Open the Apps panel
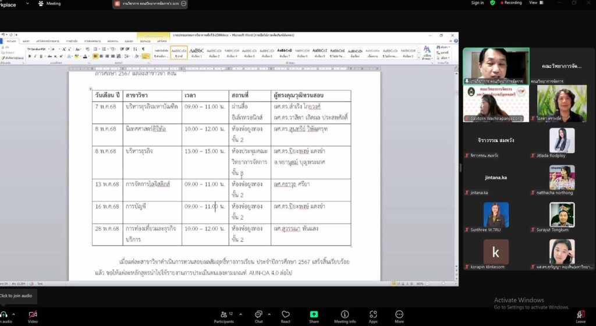The width and height of the screenshot is (596, 326). 373,315
